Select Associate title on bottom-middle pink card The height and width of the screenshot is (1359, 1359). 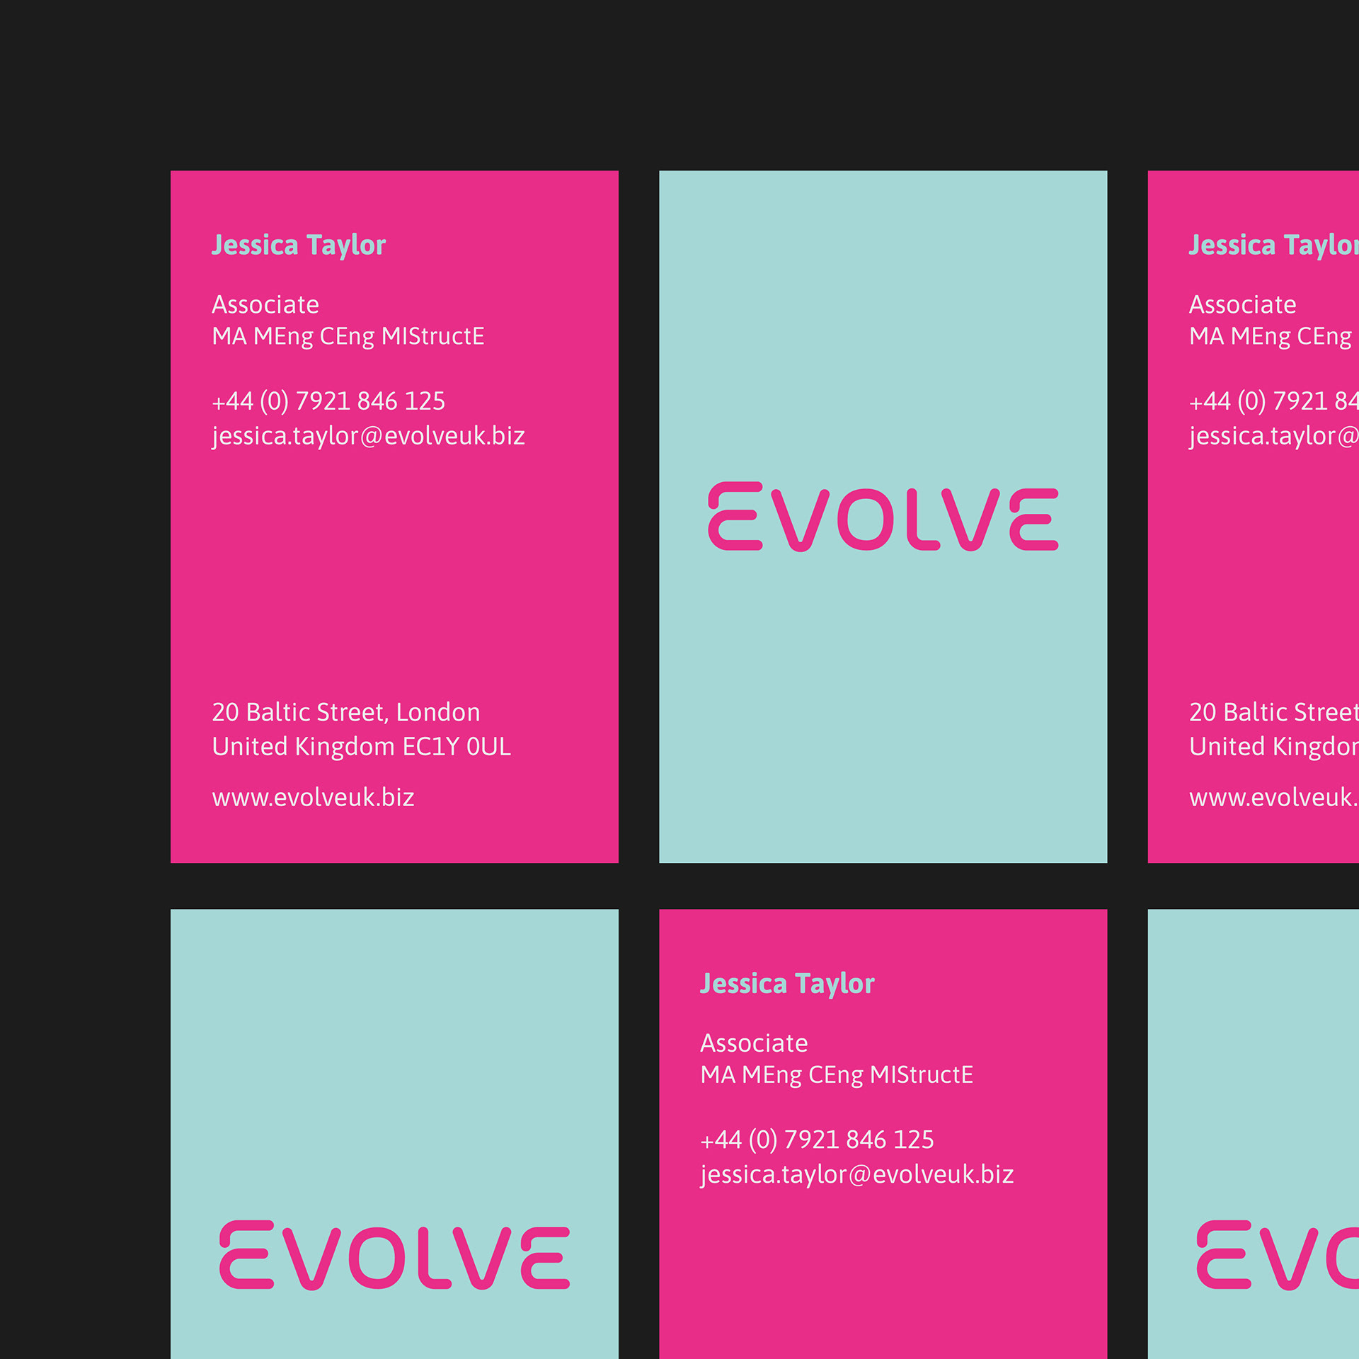tap(754, 1043)
